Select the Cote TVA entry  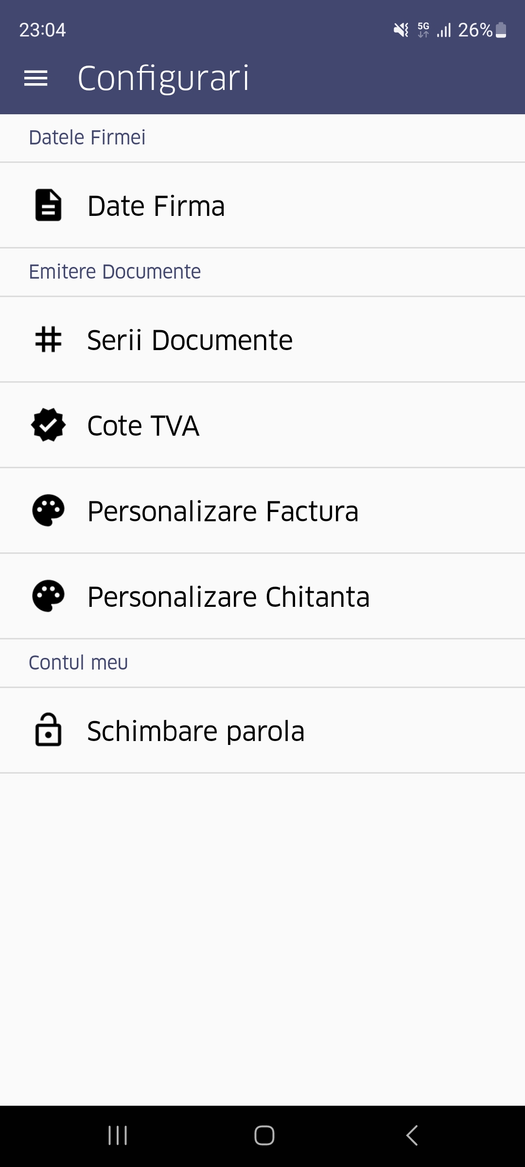pyautogui.click(x=143, y=425)
